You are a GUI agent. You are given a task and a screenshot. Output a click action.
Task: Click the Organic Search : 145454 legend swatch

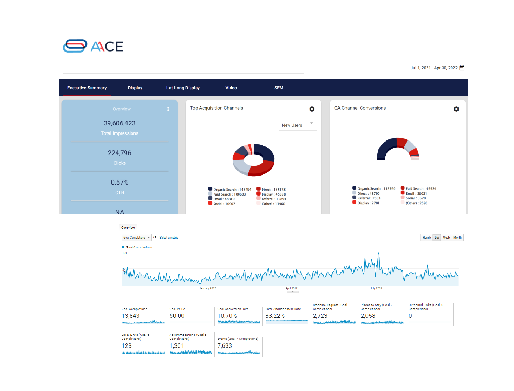pyautogui.click(x=210, y=189)
